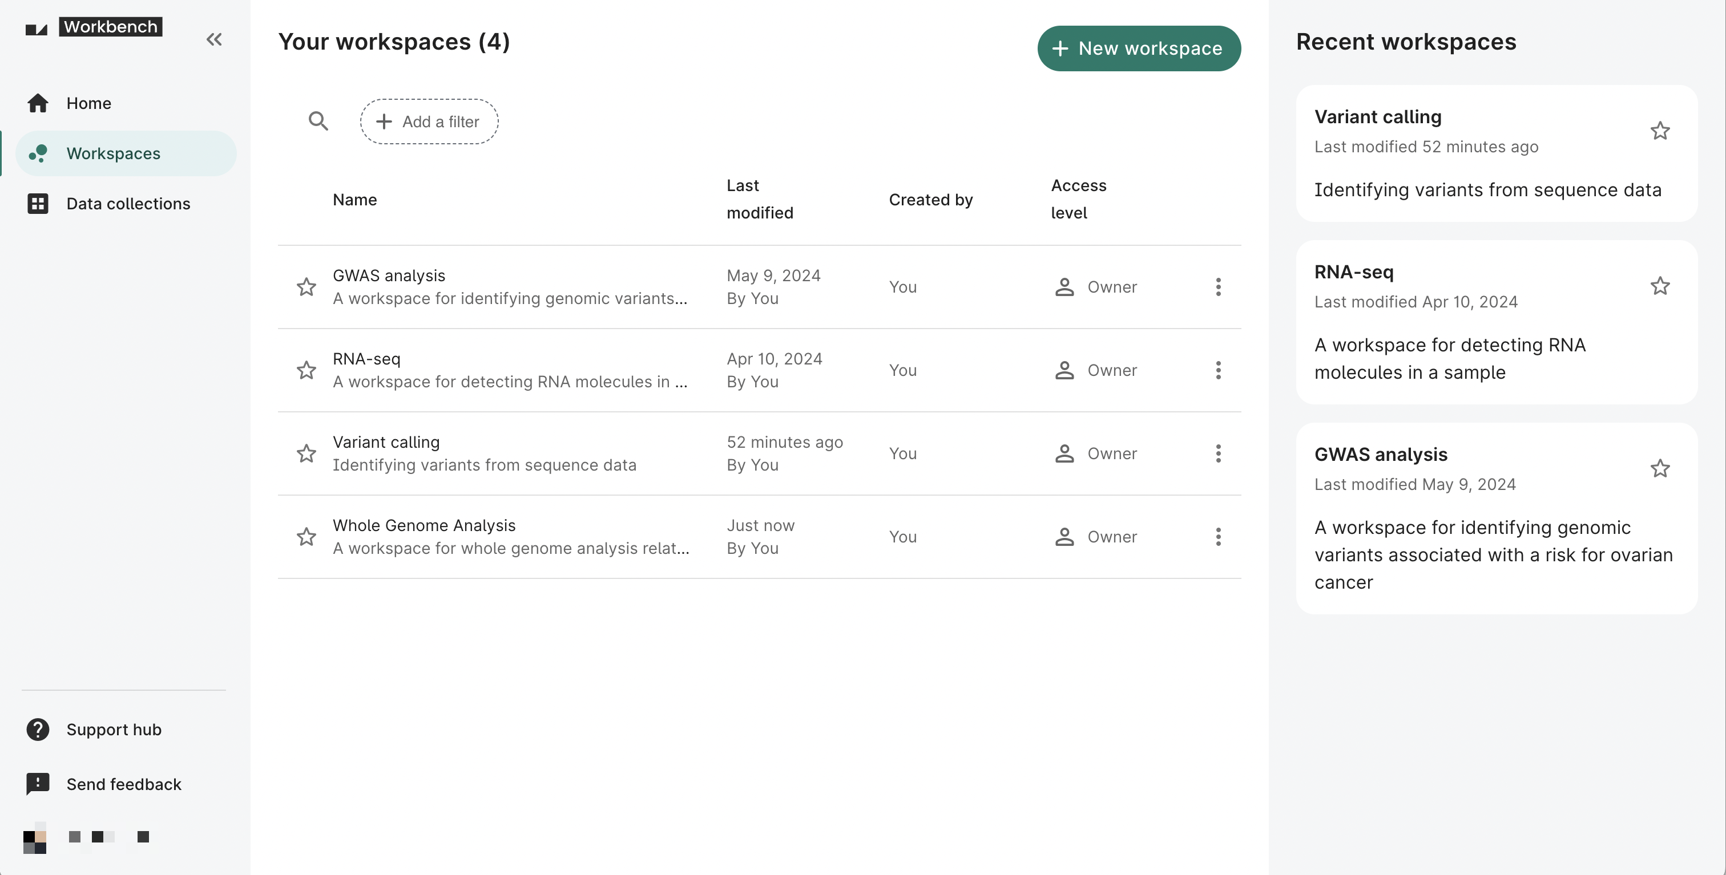Click the Home navigation icon
1726x875 pixels.
(x=37, y=102)
